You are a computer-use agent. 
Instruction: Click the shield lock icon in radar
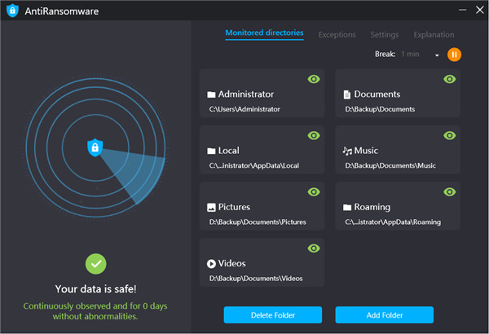pyautogui.click(x=95, y=147)
